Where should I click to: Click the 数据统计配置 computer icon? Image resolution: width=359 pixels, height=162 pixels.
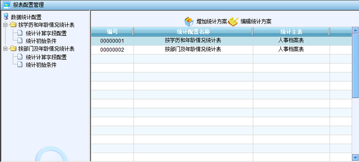(x=6, y=17)
